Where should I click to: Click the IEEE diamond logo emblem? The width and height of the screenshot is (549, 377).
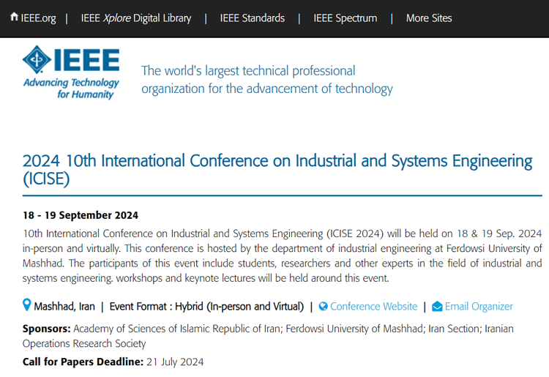pyautogui.click(x=37, y=59)
